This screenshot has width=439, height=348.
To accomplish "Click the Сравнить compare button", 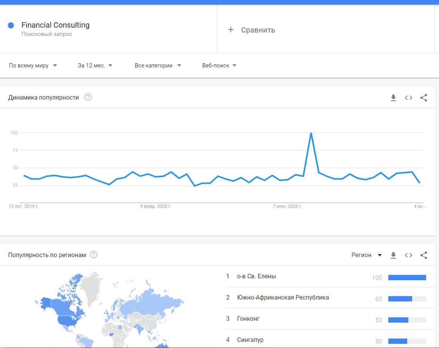I will click(x=258, y=30).
